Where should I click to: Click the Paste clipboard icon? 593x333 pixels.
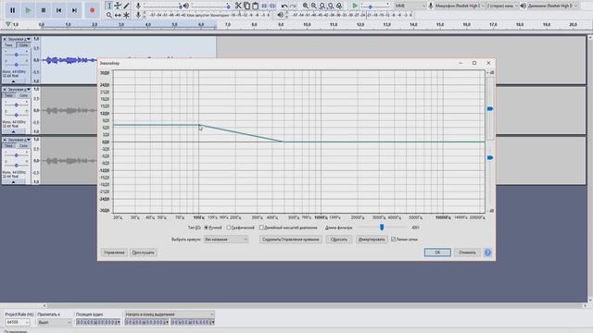point(256,6)
